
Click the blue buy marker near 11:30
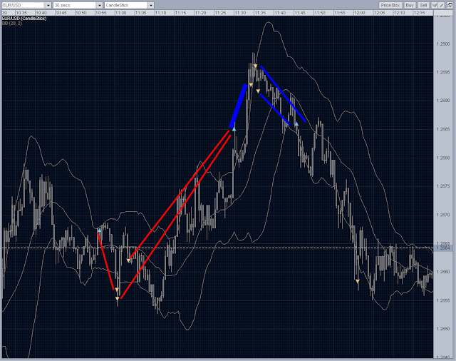tap(234, 129)
